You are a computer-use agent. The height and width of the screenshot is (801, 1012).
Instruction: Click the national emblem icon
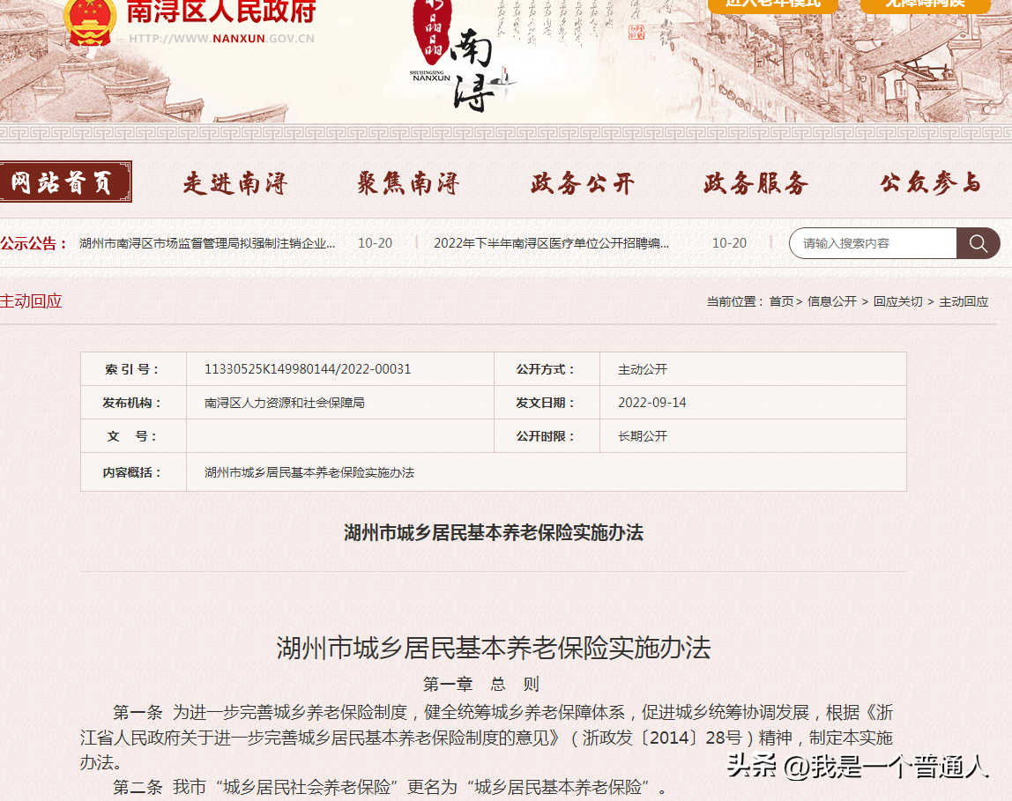(x=89, y=21)
